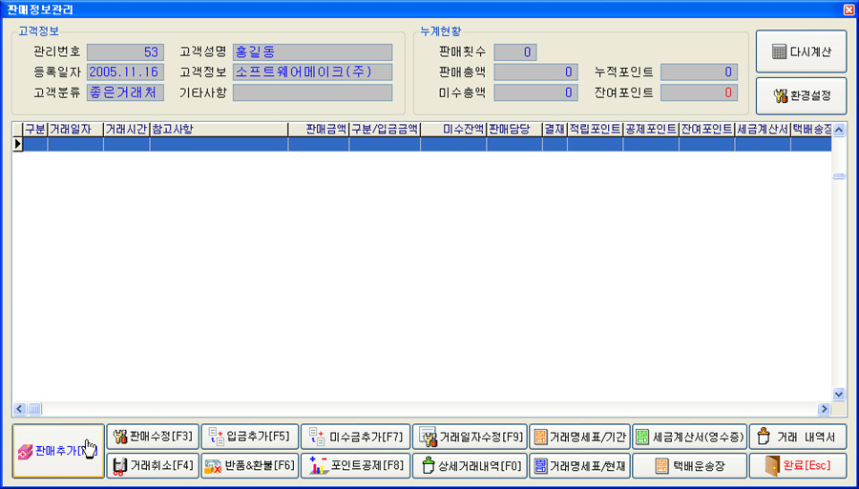Click the 판매추가 (add sale) button
The width and height of the screenshot is (859, 489).
coord(58,451)
